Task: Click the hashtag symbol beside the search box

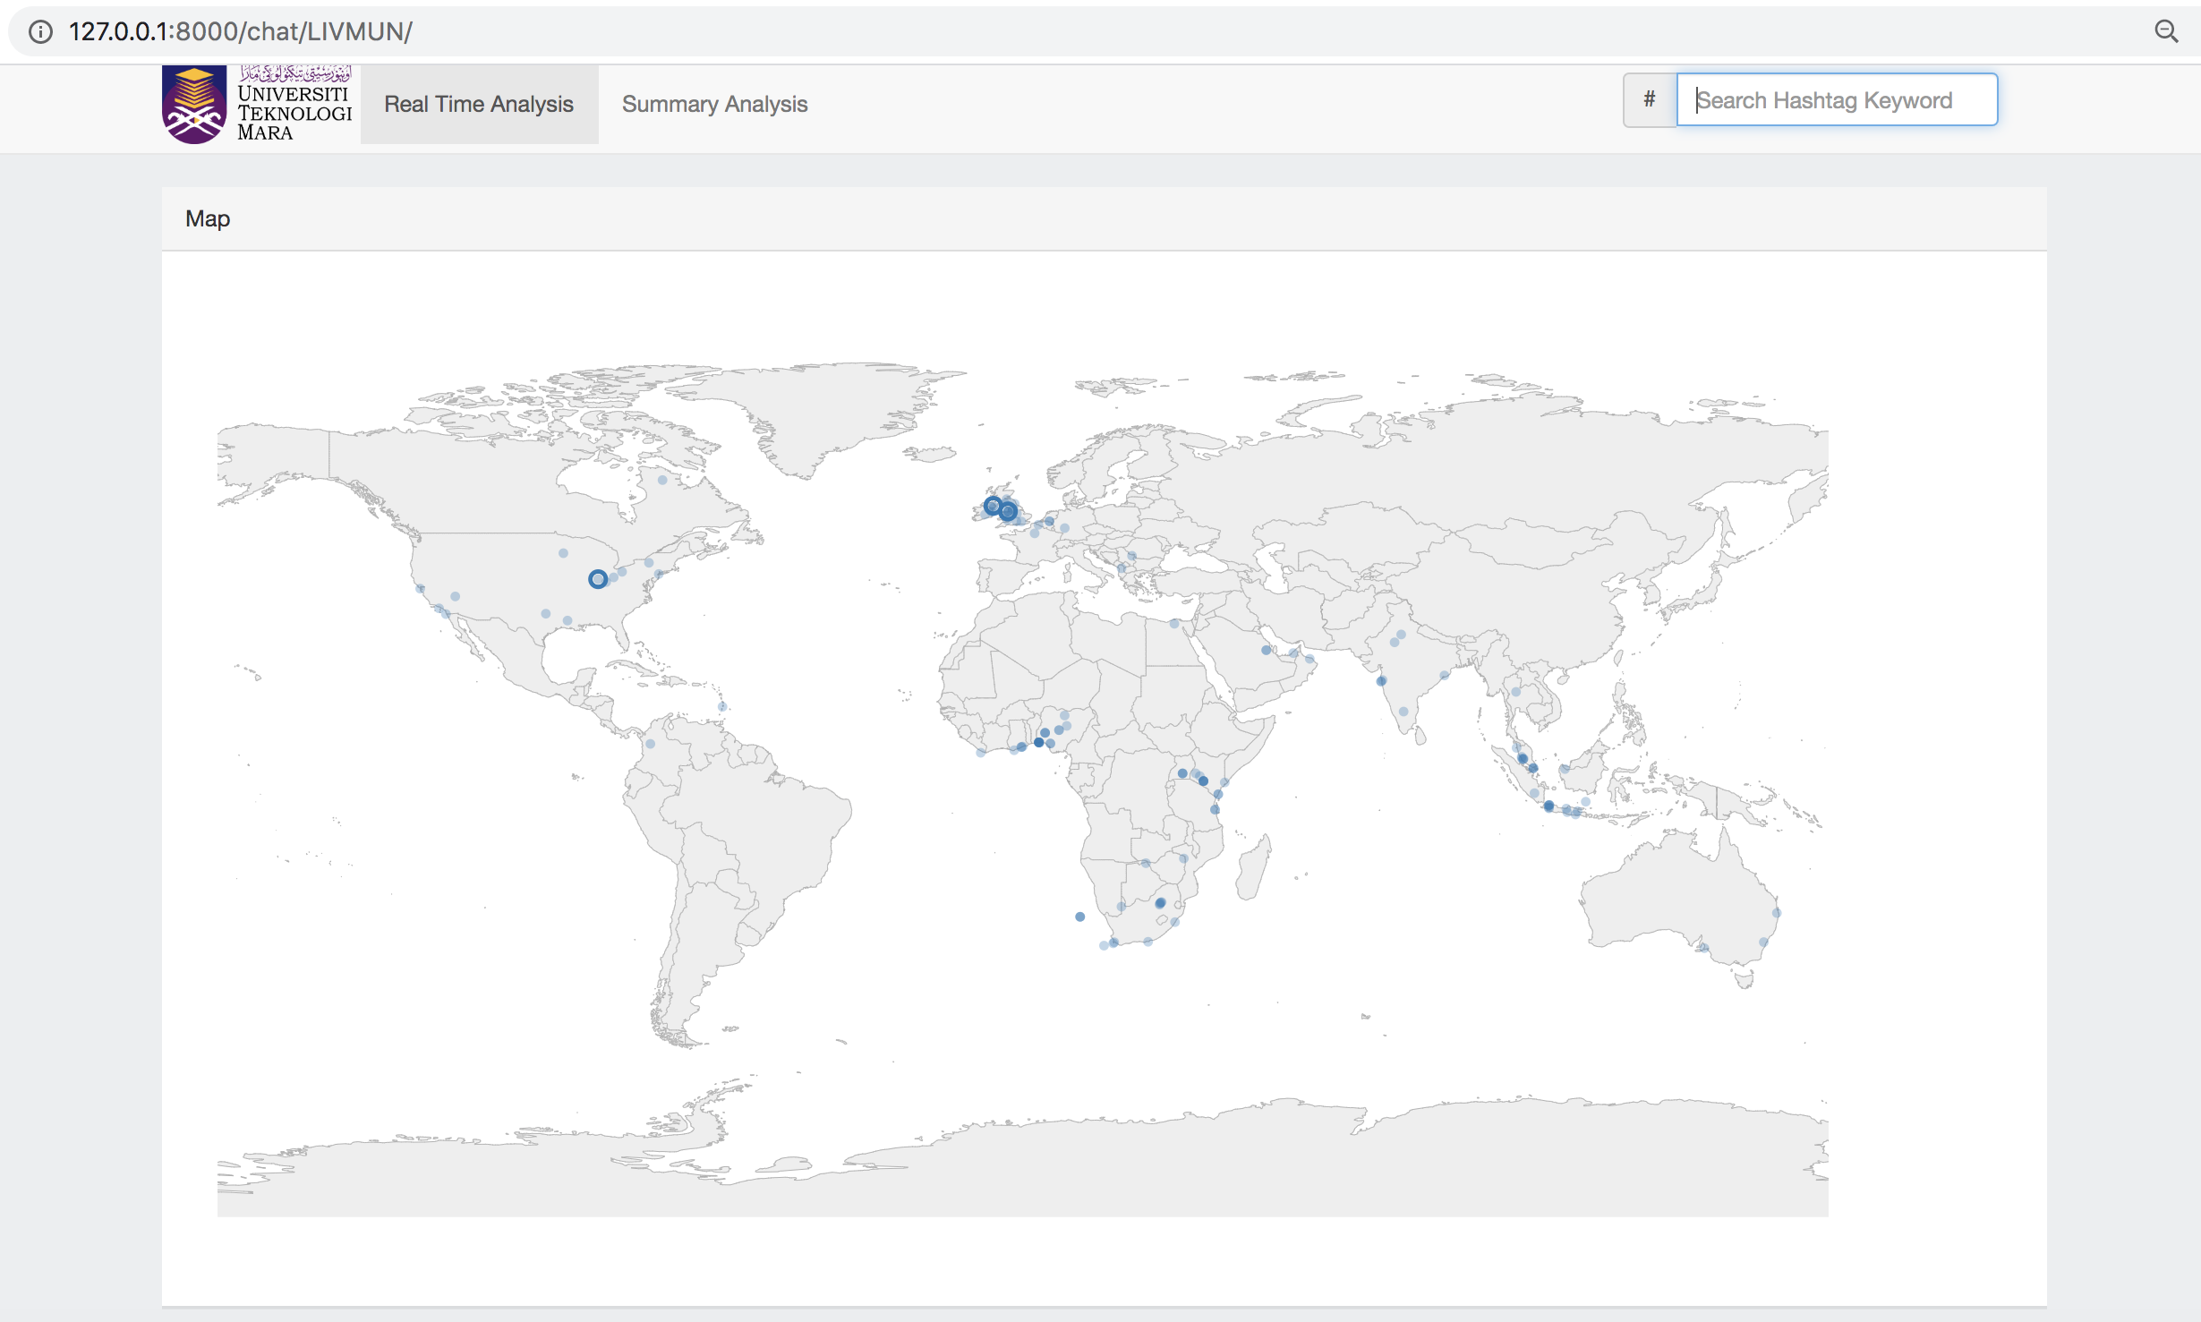Action: coord(1648,99)
